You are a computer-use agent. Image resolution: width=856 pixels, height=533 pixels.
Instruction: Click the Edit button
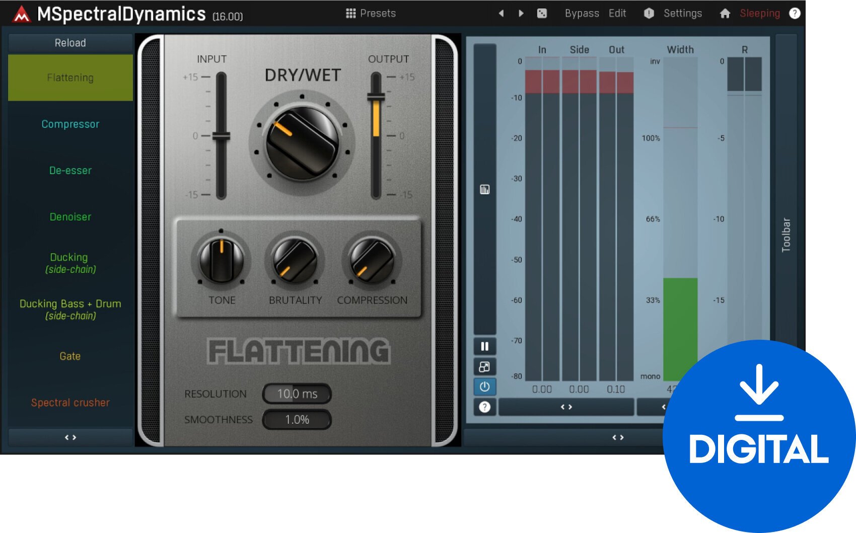pyautogui.click(x=617, y=14)
